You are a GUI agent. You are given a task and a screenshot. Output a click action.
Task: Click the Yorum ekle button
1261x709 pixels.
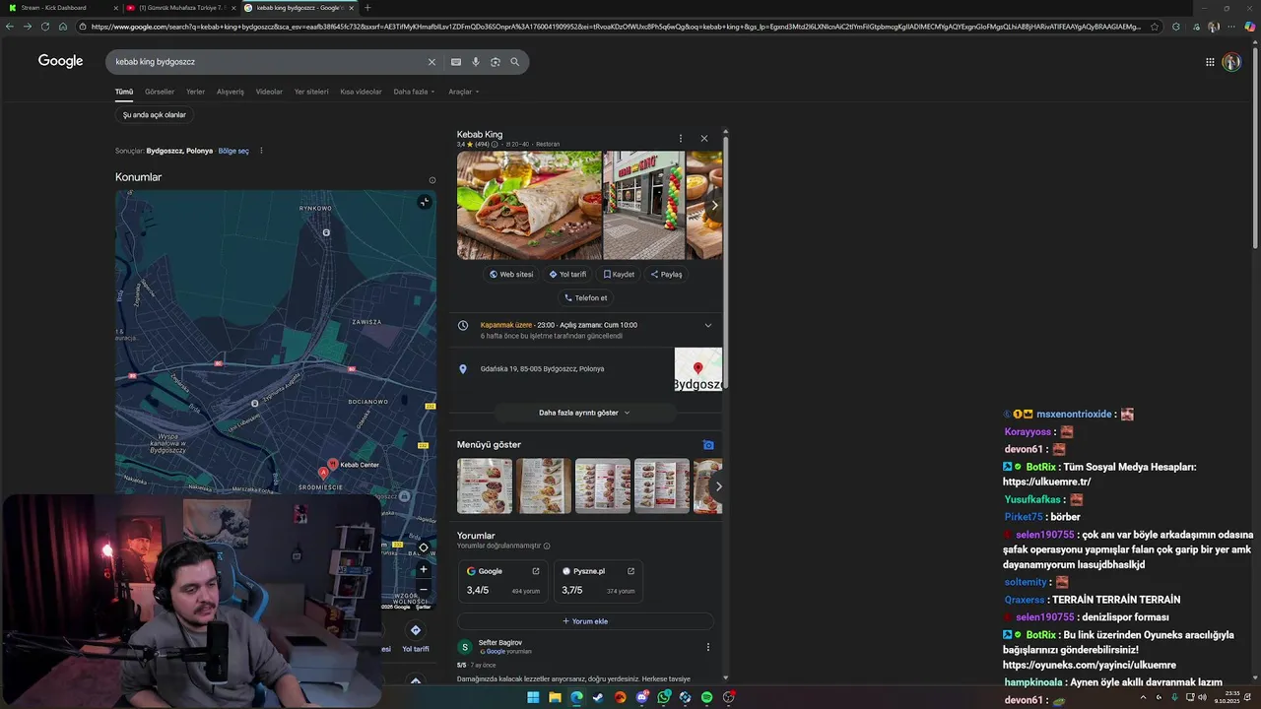click(x=585, y=621)
